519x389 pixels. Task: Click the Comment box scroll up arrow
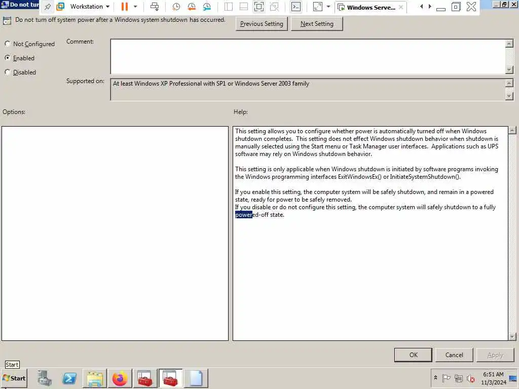click(x=509, y=44)
